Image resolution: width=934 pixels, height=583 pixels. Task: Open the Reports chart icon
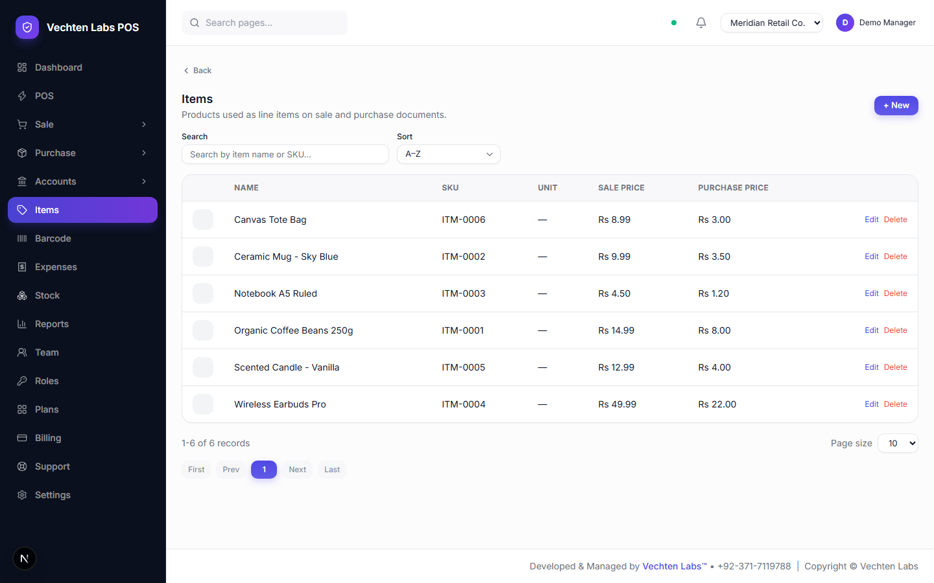click(x=22, y=324)
